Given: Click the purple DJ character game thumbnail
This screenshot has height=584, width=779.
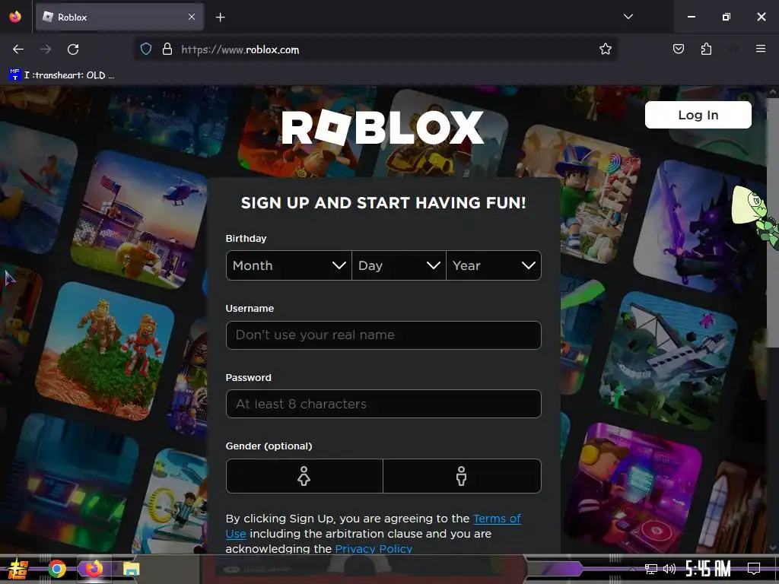Looking at the screenshot, I should [x=632, y=489].
